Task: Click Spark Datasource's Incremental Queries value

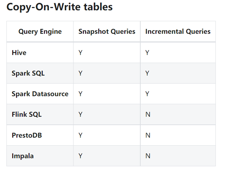Action: coord(147,94)
